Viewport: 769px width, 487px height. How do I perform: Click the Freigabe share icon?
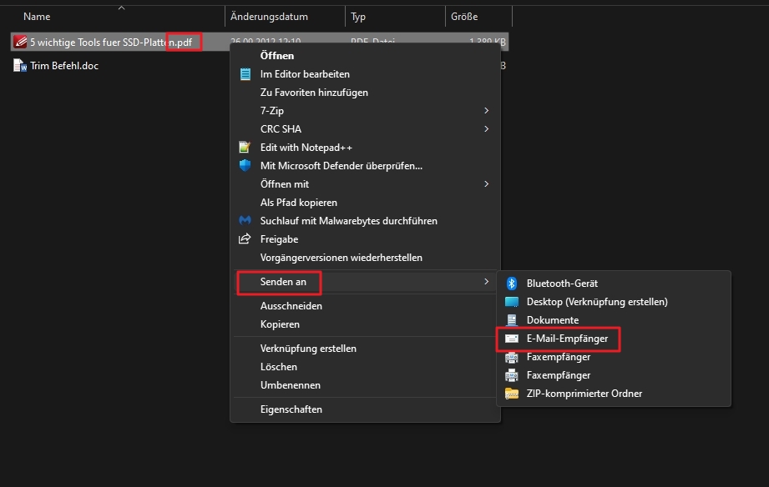pyautogui.click(x=245, y=239)
